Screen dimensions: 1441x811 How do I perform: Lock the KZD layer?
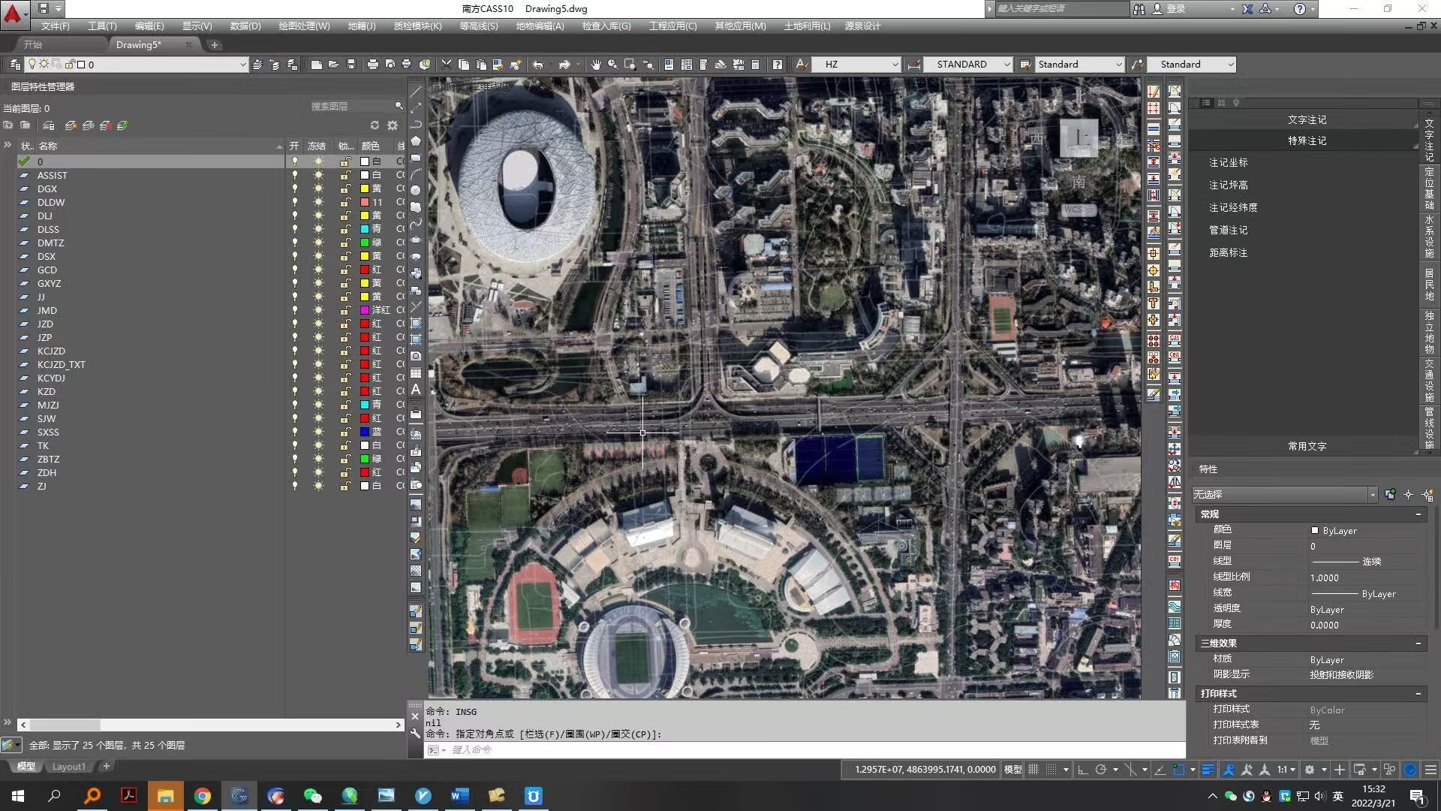tap(344, 391)
